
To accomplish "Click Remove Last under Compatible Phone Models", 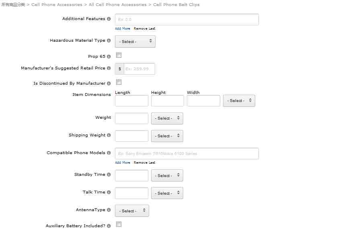I will [x=144, y=163].
